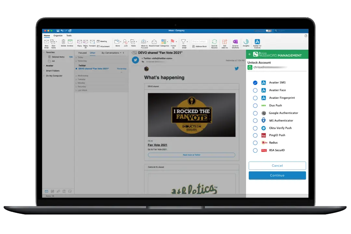Image resolution: width=351 pixels, height=234 pixels.
Task: Select Radius radio option
Action: [255, 143]
